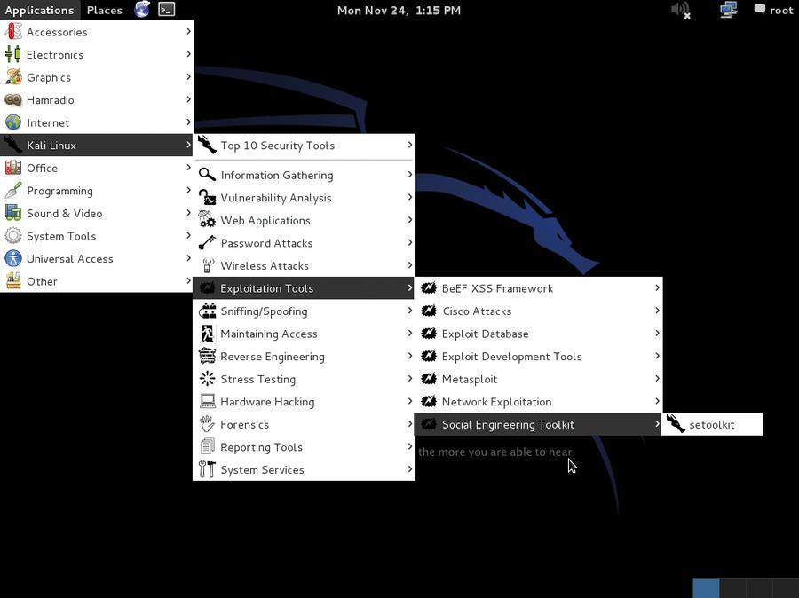Expand the Password Attacks submenu arrow
799x598 pixels.
point(409,242)
